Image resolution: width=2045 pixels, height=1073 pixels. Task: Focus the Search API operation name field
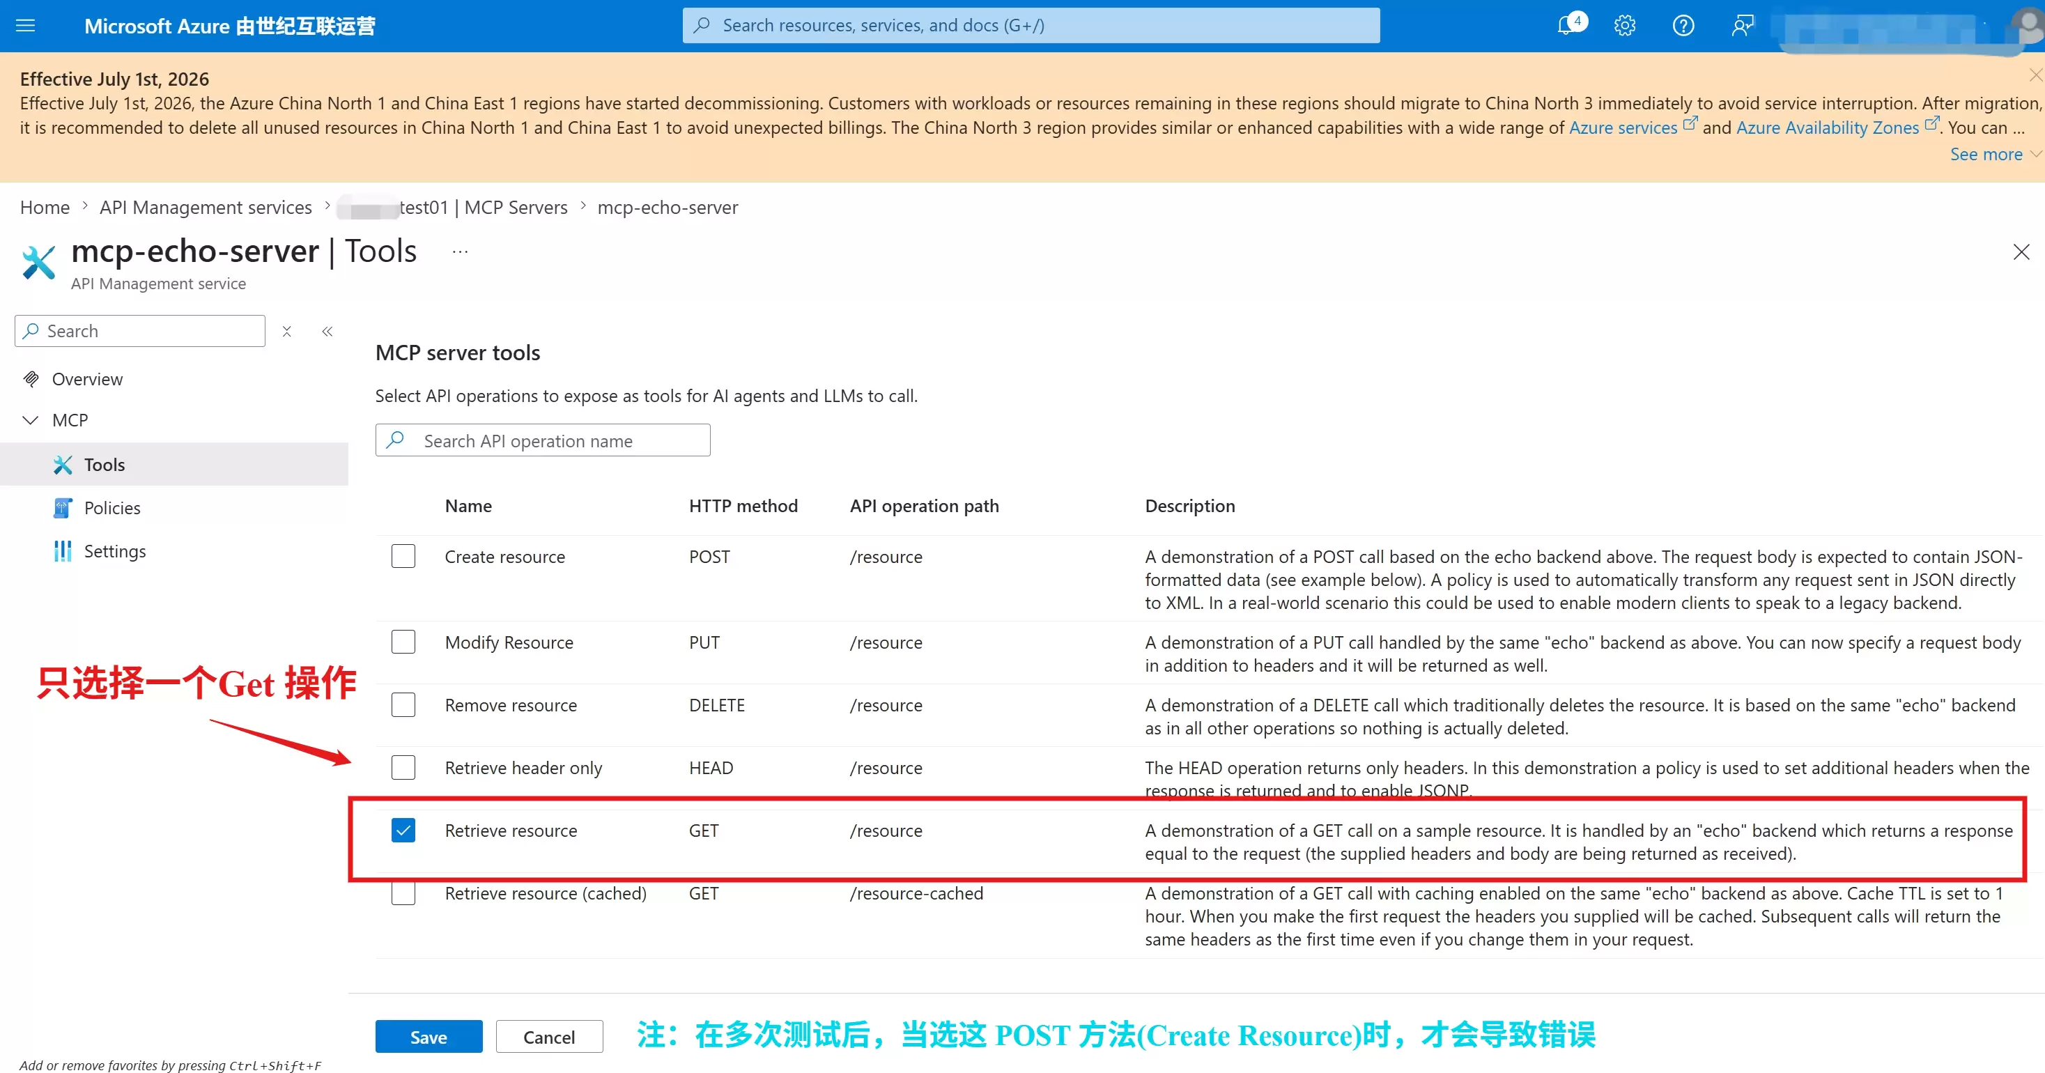(x=543, y=440)
